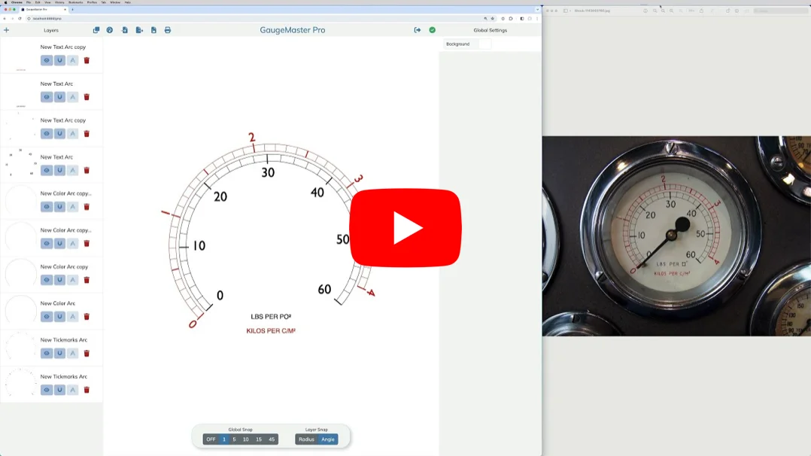Open the File menu
The image size is (811, 456).
coord(29,2)
